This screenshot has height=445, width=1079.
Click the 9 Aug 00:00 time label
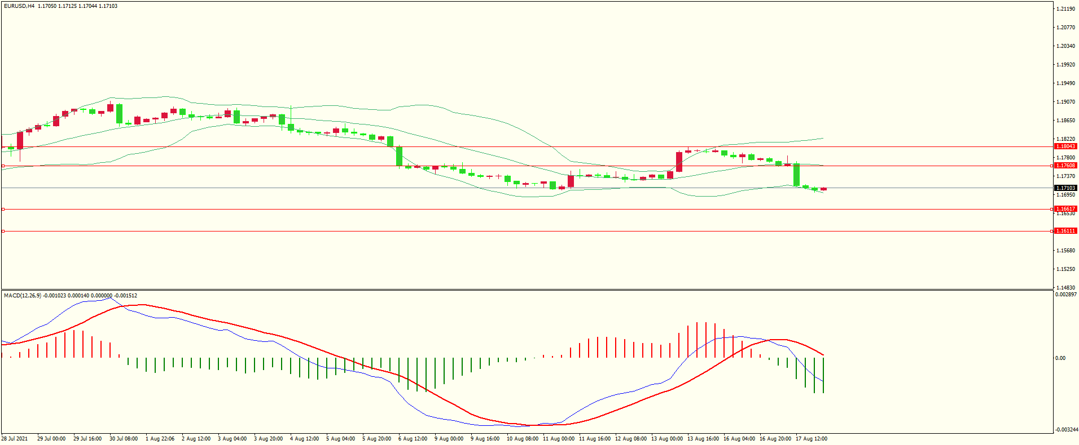point(449,439)
